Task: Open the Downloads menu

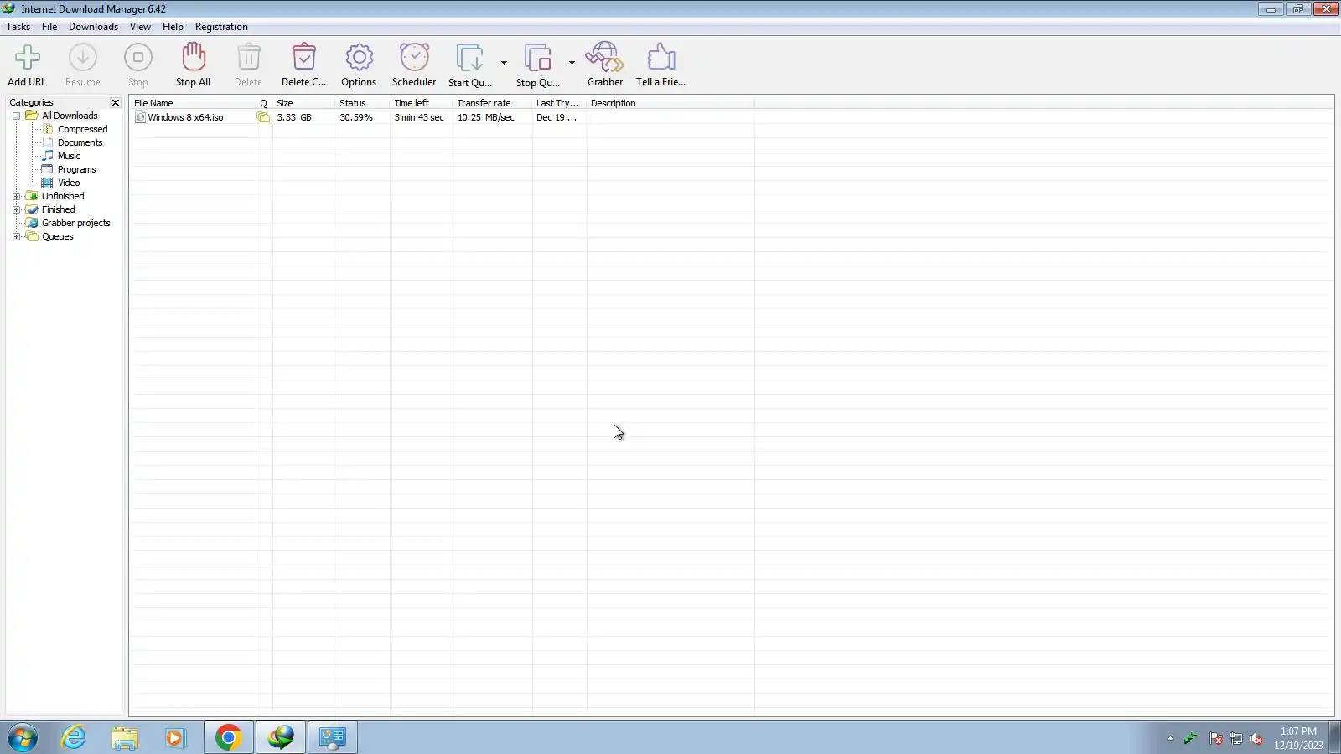Action: coord(93,27)
